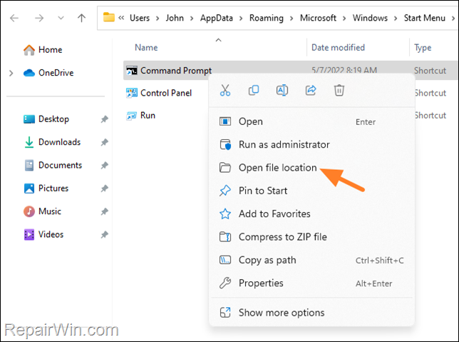Viewport: 459px width, 342px height.
Task: Click the Share icon in context menu
Action: pyautogui.click(x=311, y=91)
